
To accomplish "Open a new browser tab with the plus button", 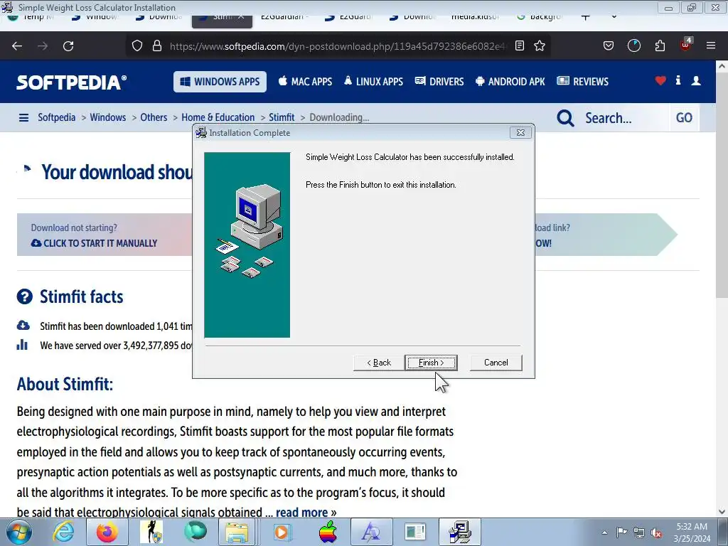I will (x=586, y=18).
